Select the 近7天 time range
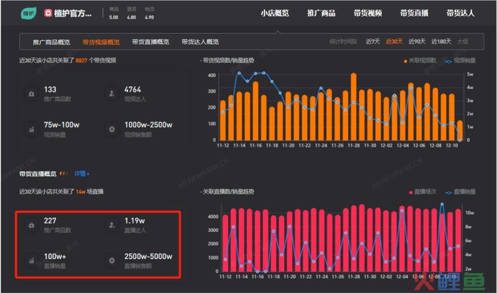Screen dimensions: 497x293 pyautogui.click(x=373, y=42)
